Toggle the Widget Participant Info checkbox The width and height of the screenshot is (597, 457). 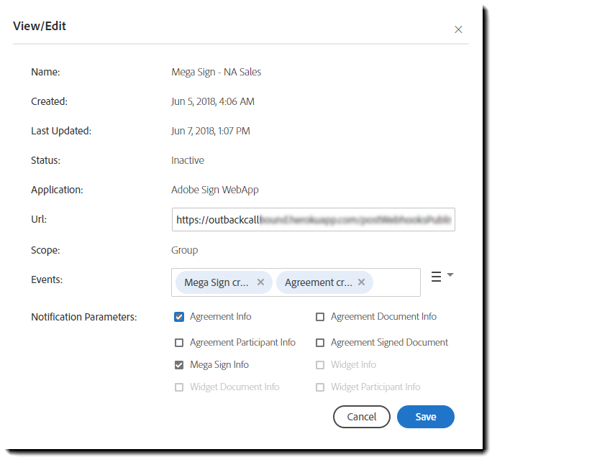click(320, 387)
